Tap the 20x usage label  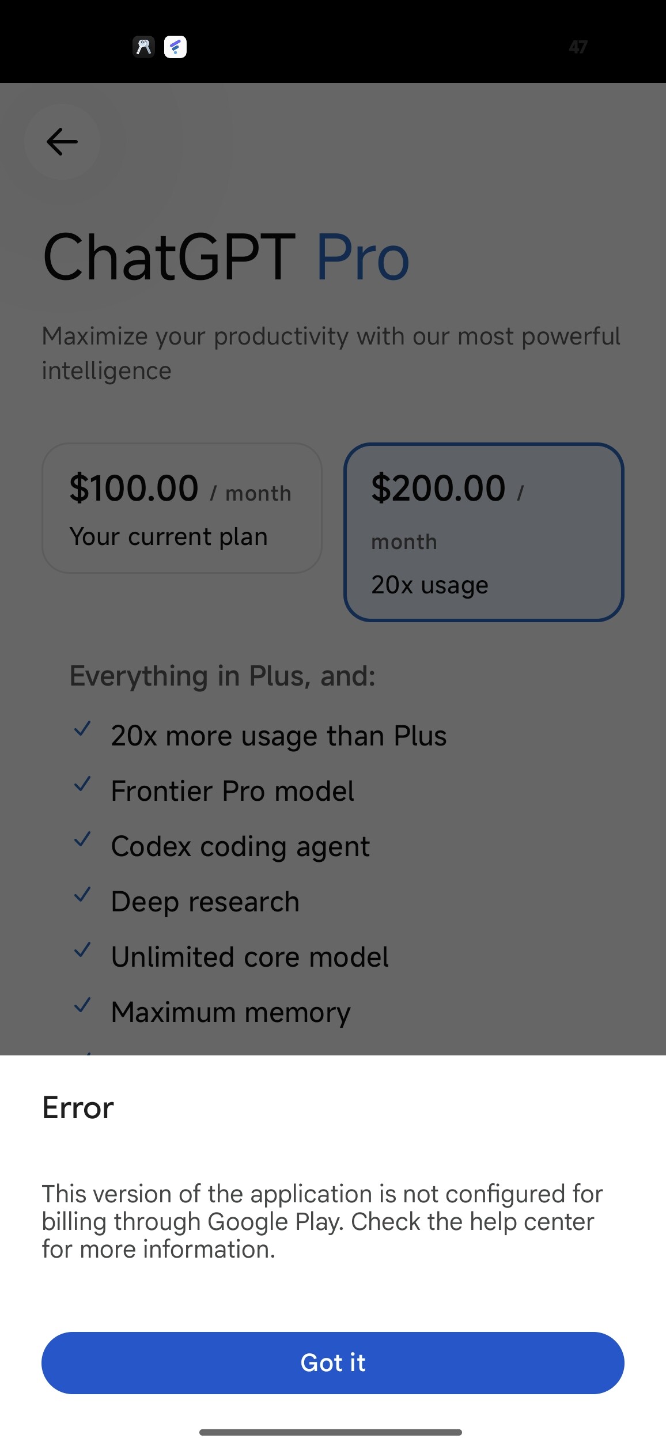(x=430, y=585)
